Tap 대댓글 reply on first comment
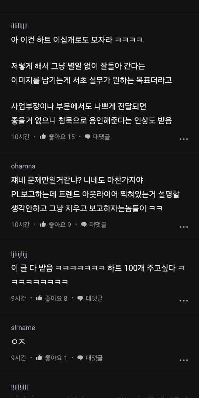Viewport: 199px width, 398px height. click(102, 137)
